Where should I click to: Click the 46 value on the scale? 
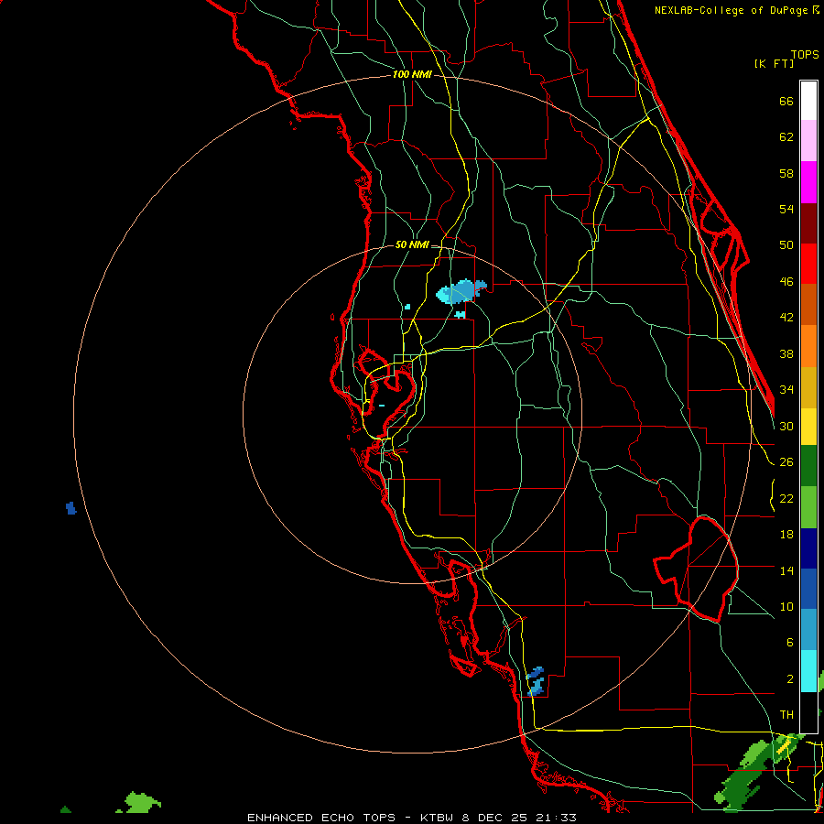point(786,282)
